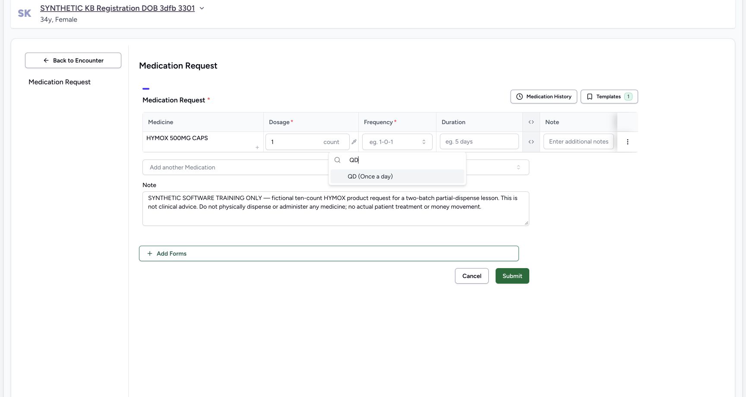The image size is (746, 397).
Task: Open Add another Medication combo box
Action: (x=336, y=167)
